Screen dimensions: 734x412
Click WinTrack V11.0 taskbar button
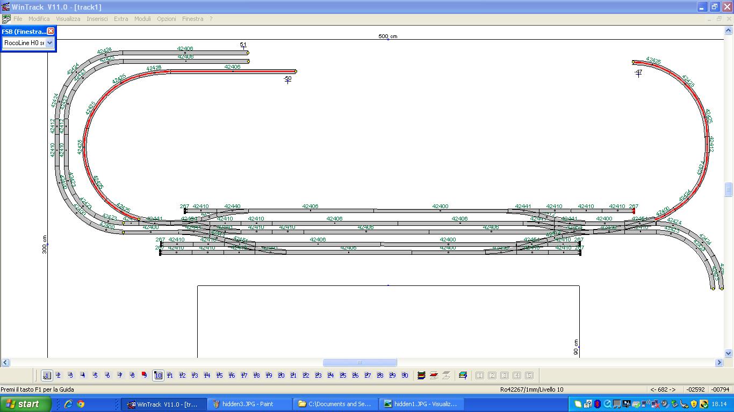click(163, 404)
